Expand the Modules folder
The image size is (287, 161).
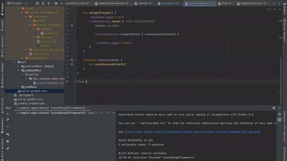coord(34,37)
